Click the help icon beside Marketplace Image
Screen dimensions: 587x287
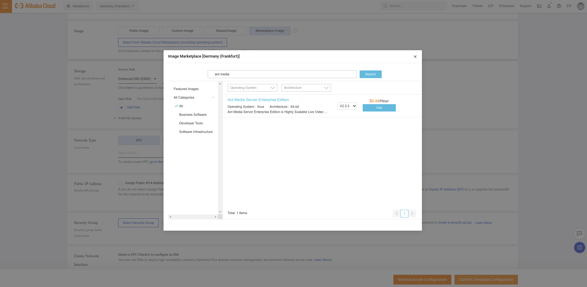[295, 31]
